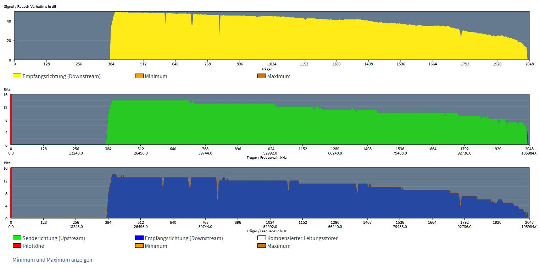This screenshot has width=540, height=268.
Task: Click the '20' dB value on the SNR chart
Action: point(9,41)
